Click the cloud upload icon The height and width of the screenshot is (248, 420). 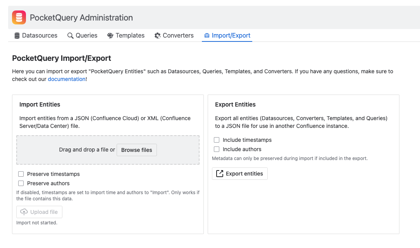pos(24,212)
